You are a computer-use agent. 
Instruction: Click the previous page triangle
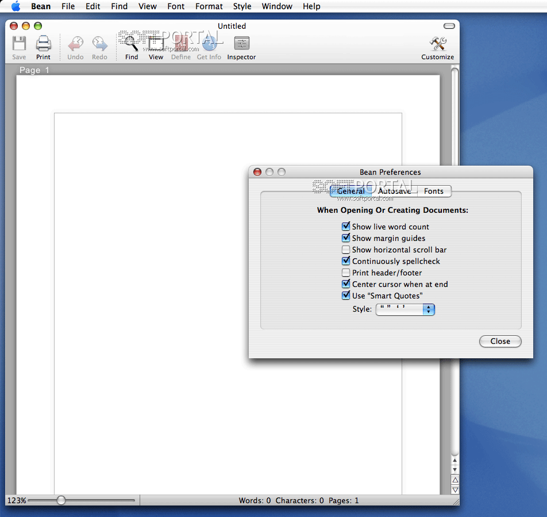coord(455,480)
